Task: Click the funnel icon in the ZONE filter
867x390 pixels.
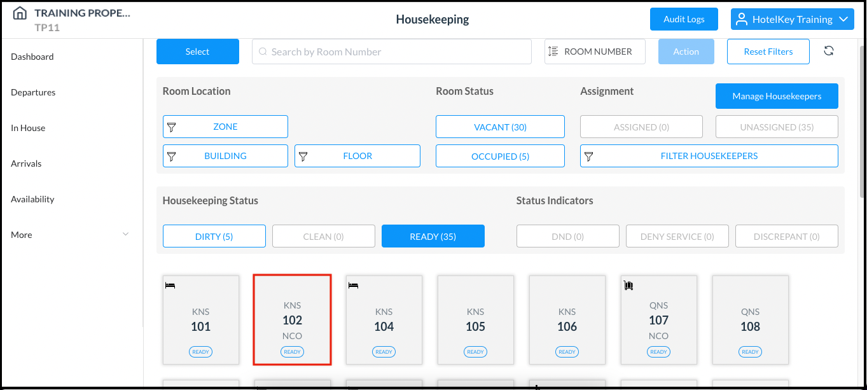Action: tap(172, 127)
